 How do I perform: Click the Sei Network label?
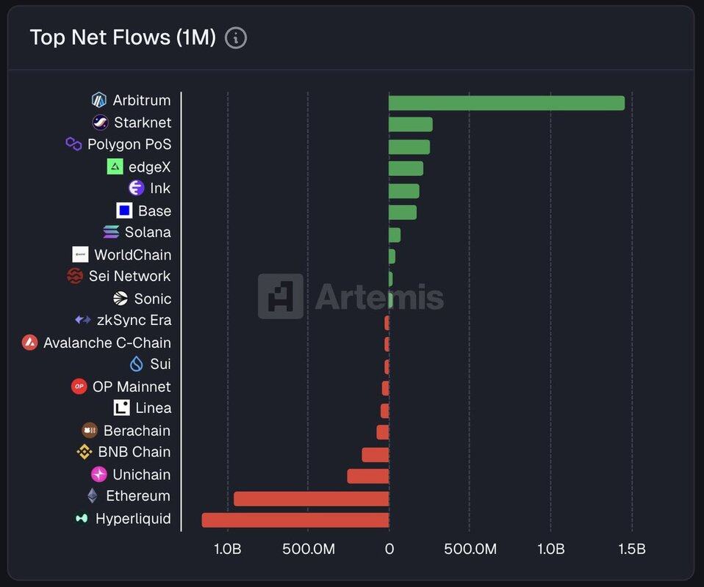[x=129, y=277]
